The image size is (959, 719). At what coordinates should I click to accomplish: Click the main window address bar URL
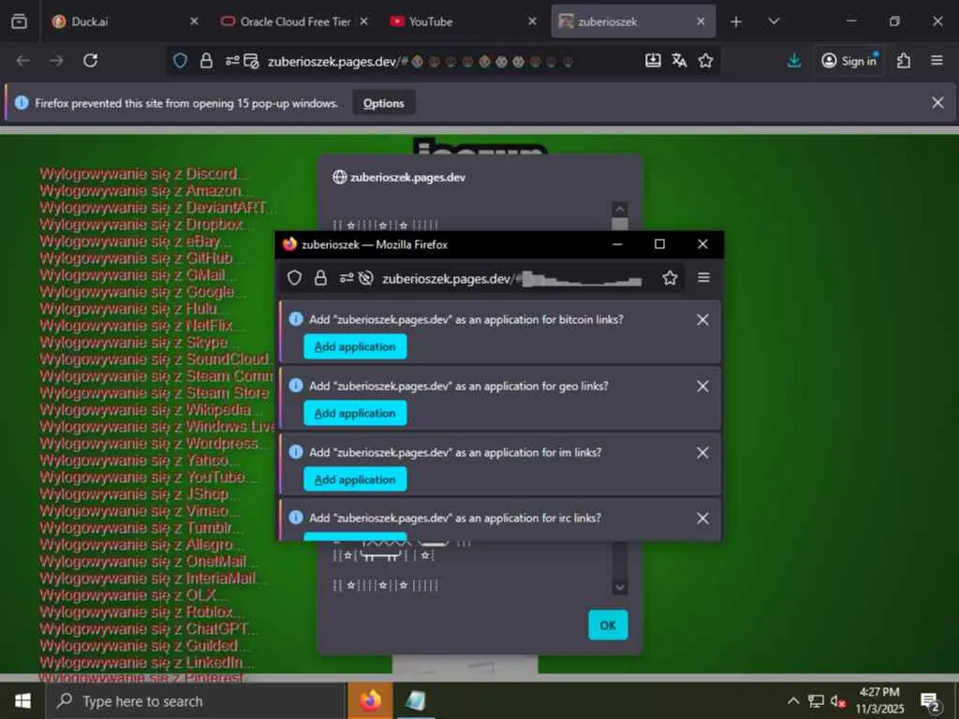tap(420, 61)
